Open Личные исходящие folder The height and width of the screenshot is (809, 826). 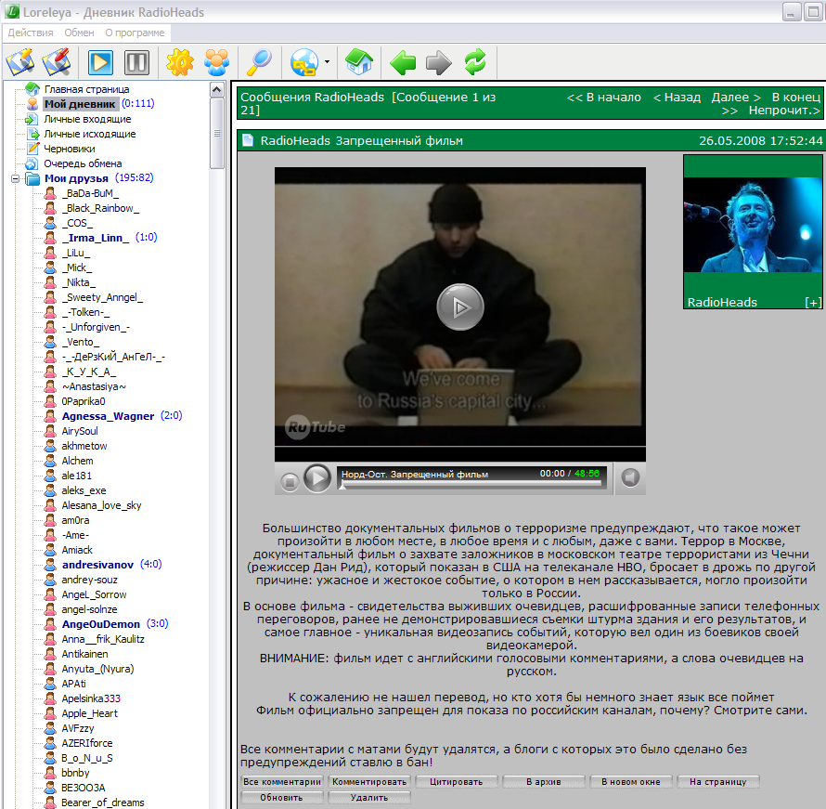pyautogui.click(x=89, y=134)
